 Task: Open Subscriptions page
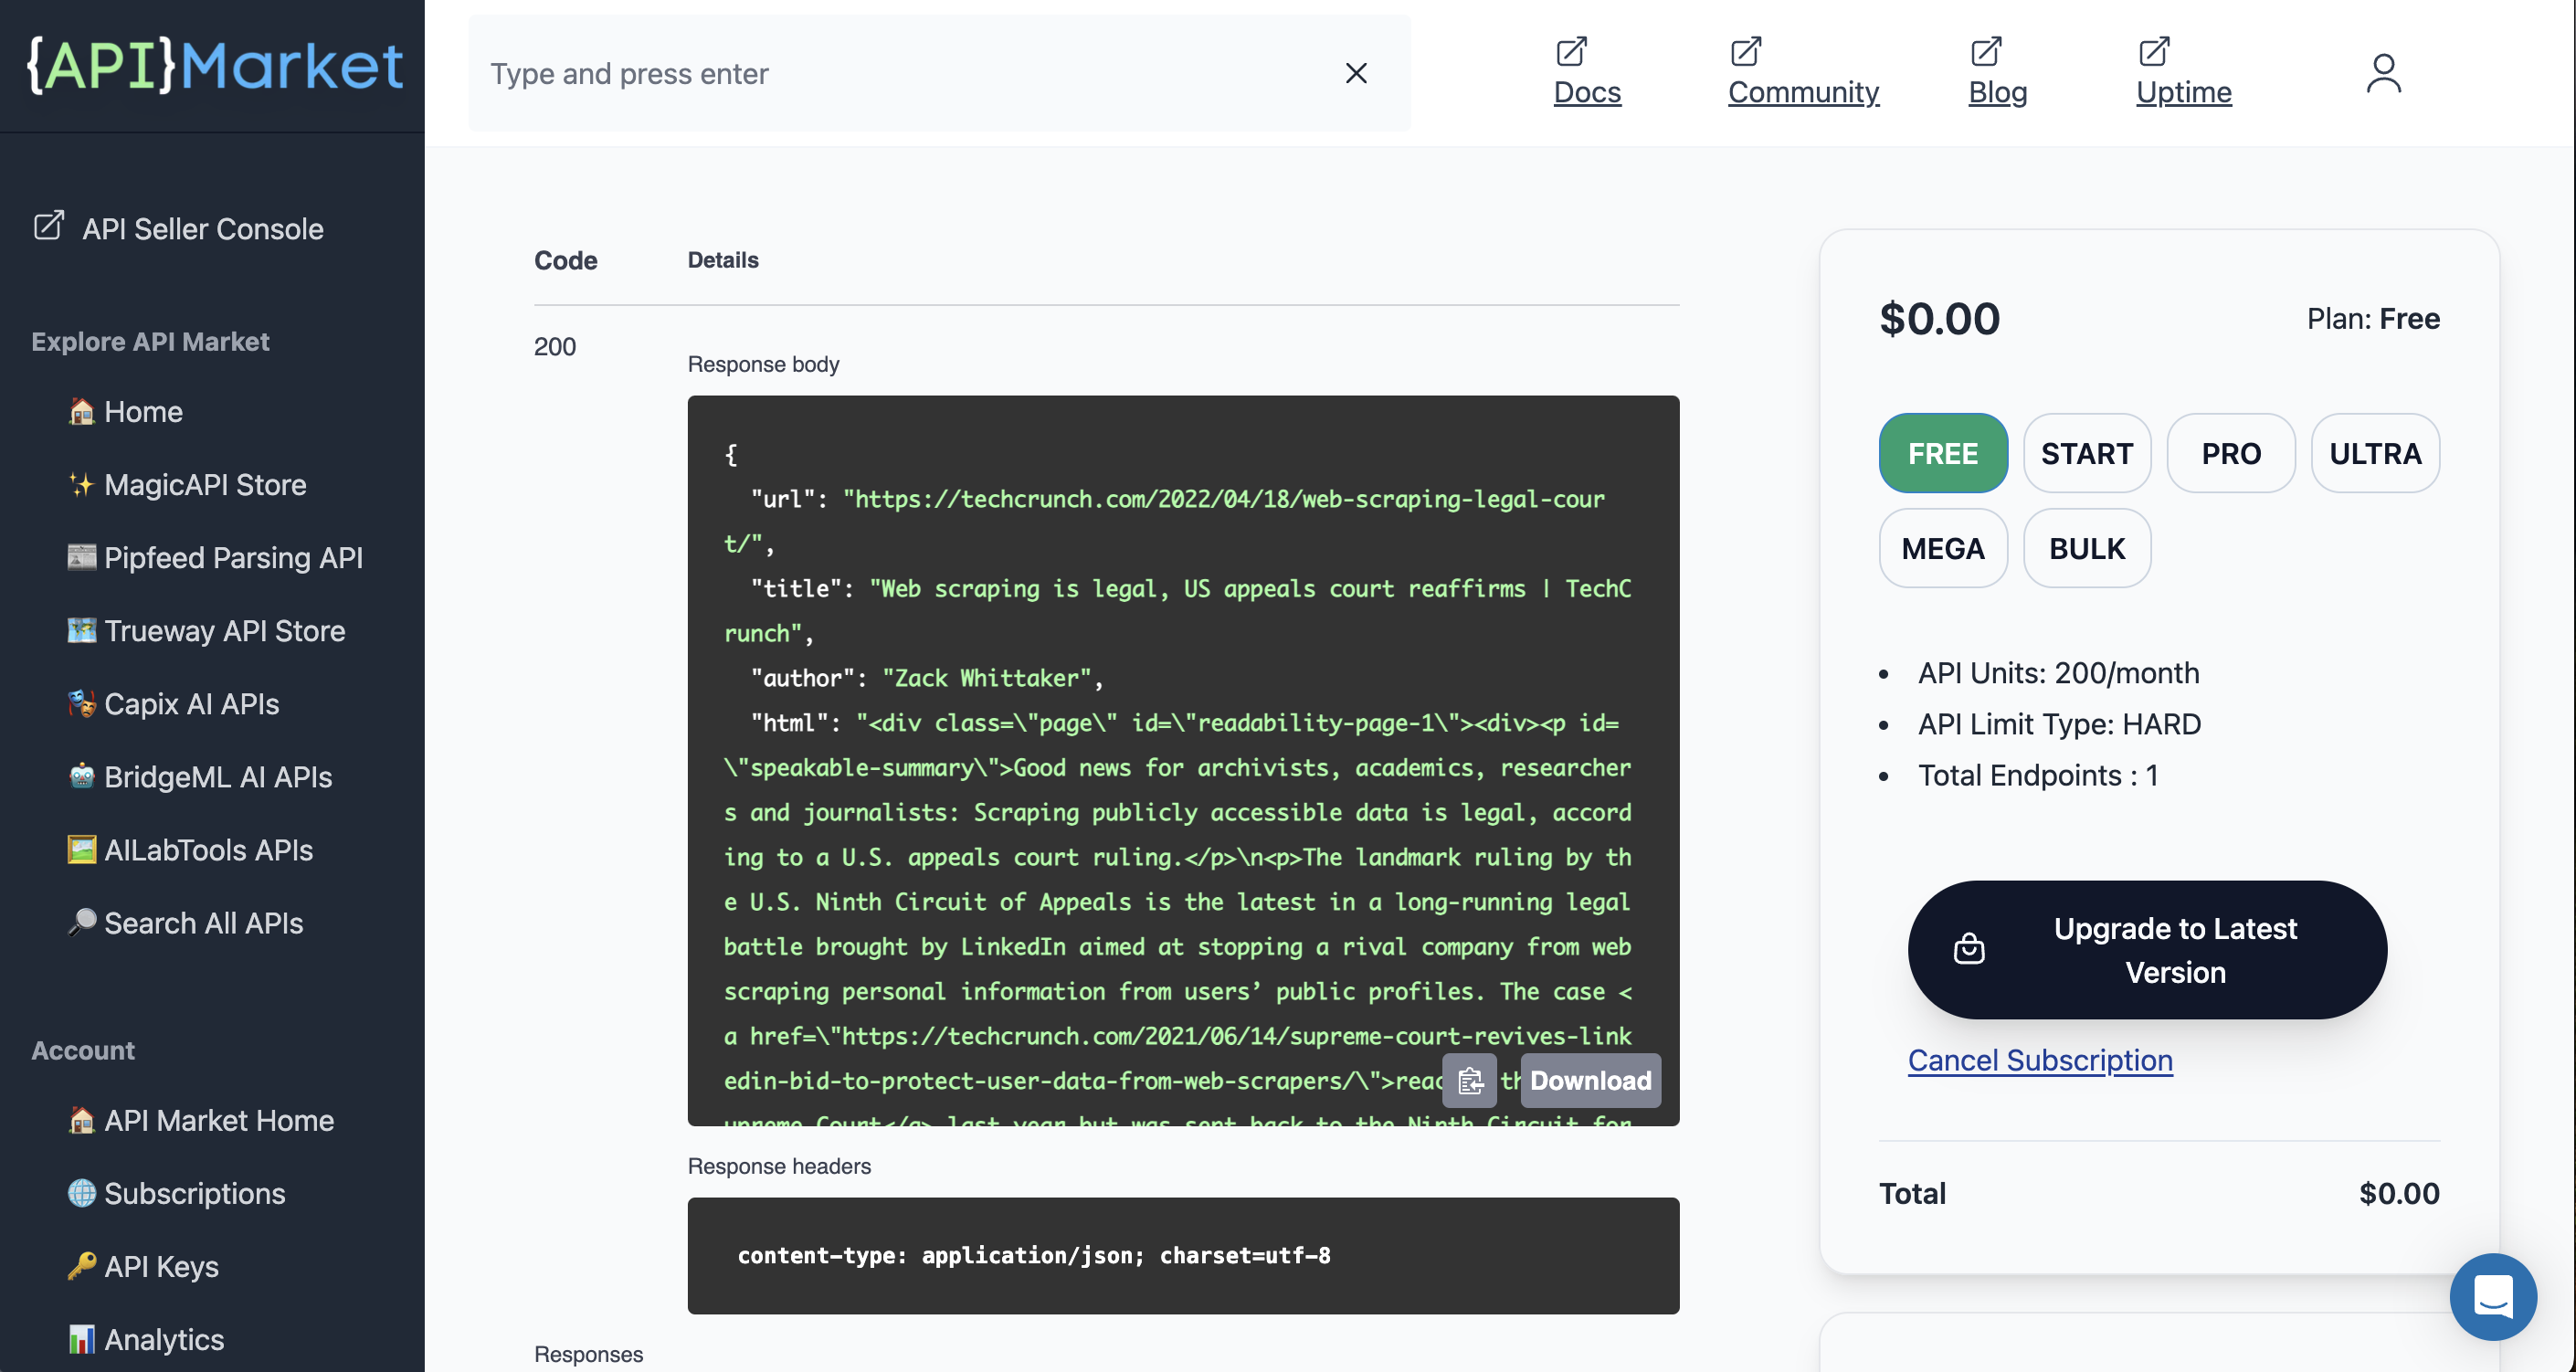[176, 1193]
